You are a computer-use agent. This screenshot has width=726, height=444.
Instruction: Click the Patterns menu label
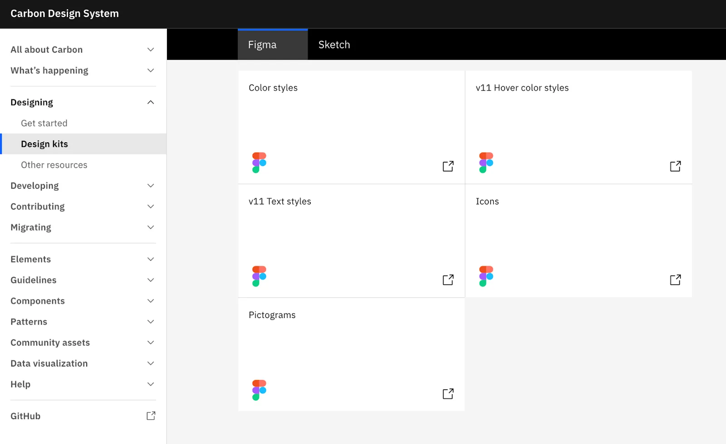[x=29, y=322]
